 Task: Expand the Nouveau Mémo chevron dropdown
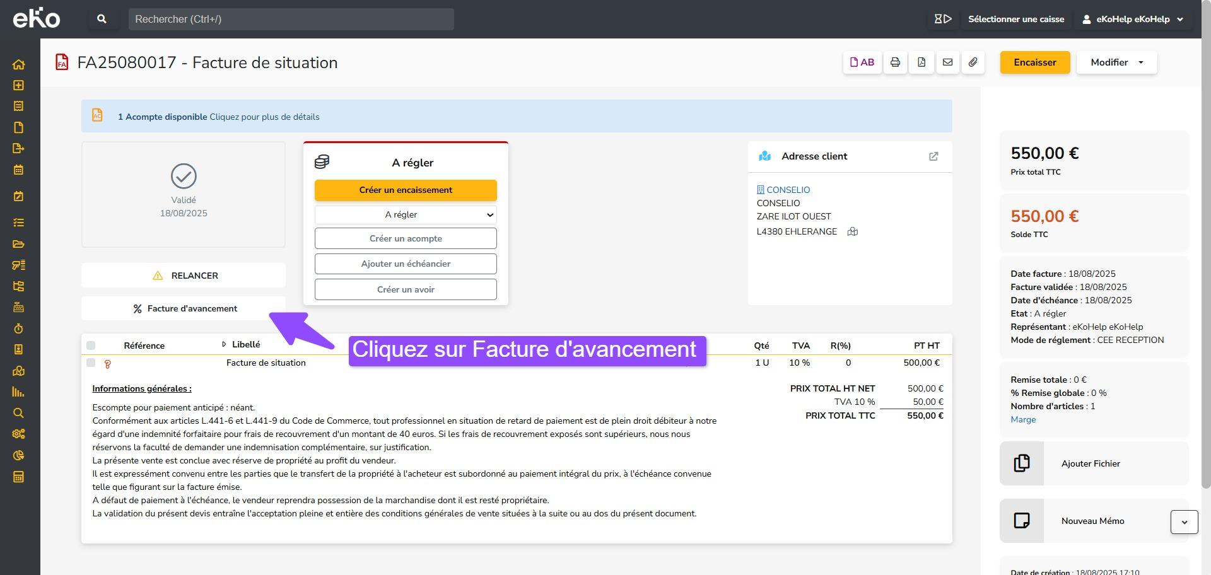pyautogui.click(x=1184, y=522)
